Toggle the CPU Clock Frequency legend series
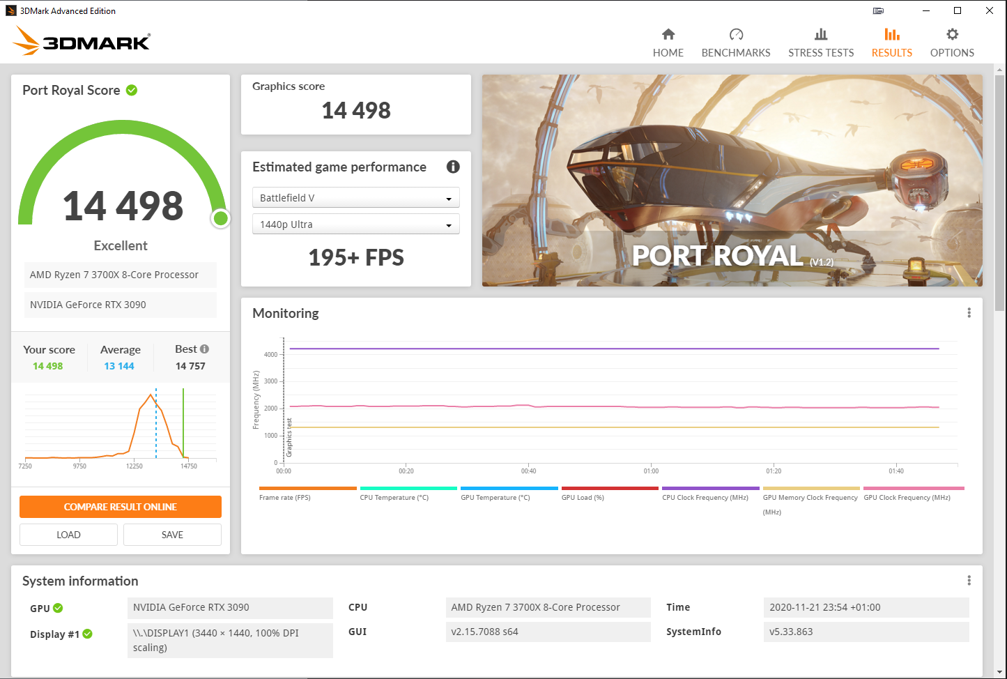 point(711,493)
